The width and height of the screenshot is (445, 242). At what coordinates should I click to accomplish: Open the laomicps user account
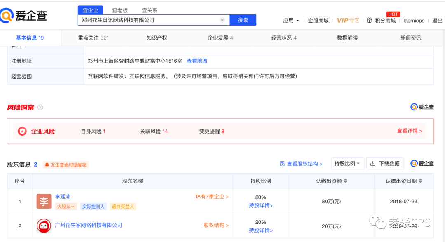tap(414, 21)
